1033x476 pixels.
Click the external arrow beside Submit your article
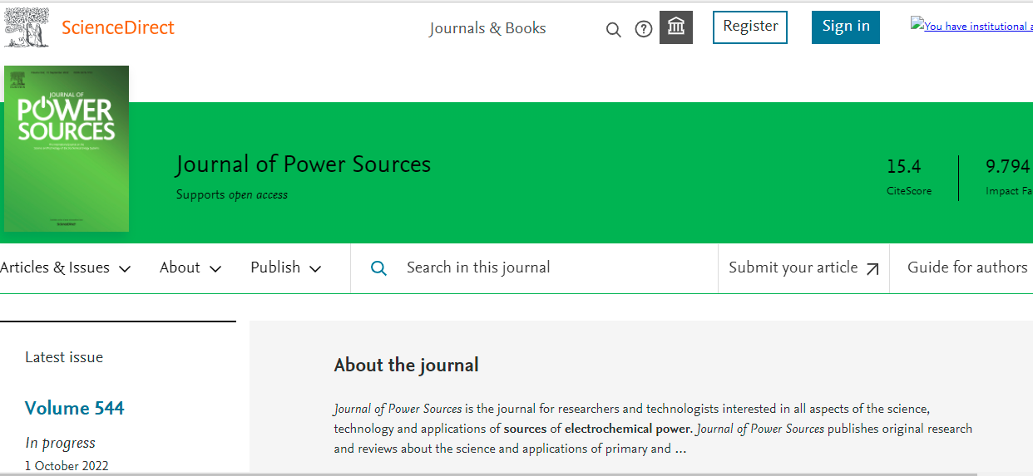point(872,268)
